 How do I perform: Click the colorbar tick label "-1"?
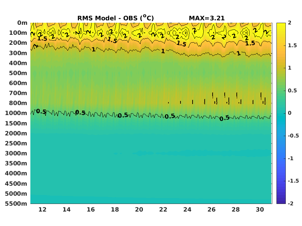pos(291,158)
